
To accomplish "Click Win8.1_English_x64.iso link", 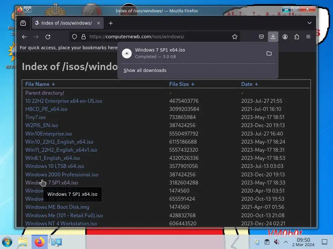I will [52, 158].
